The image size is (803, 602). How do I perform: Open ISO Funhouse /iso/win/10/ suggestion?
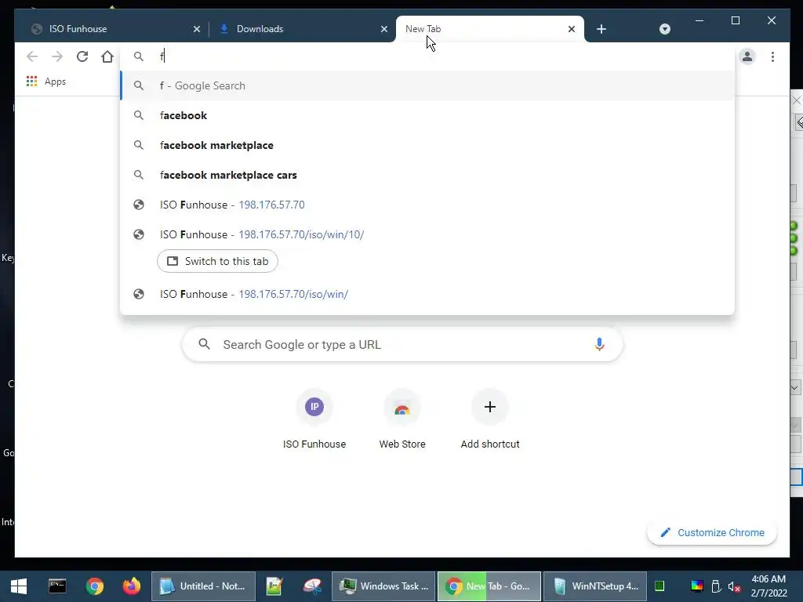(427, 234)
